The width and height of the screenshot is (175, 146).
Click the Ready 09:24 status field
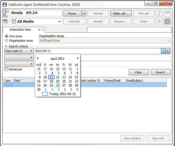(x=36, y=13)
